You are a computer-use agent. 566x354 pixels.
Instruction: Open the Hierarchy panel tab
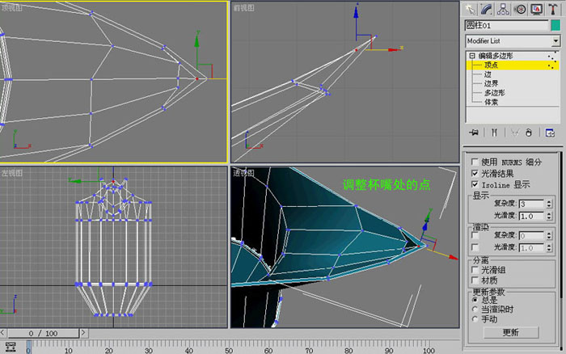(503, 10)
